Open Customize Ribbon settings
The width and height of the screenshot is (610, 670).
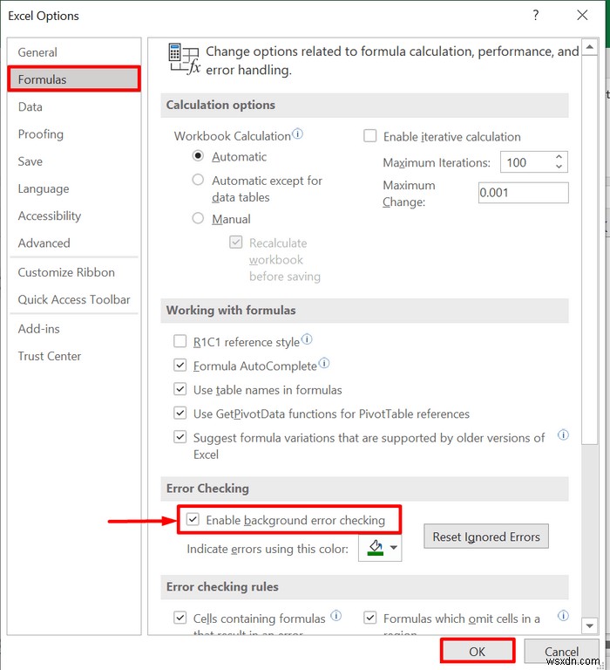[x=74, y=272]
